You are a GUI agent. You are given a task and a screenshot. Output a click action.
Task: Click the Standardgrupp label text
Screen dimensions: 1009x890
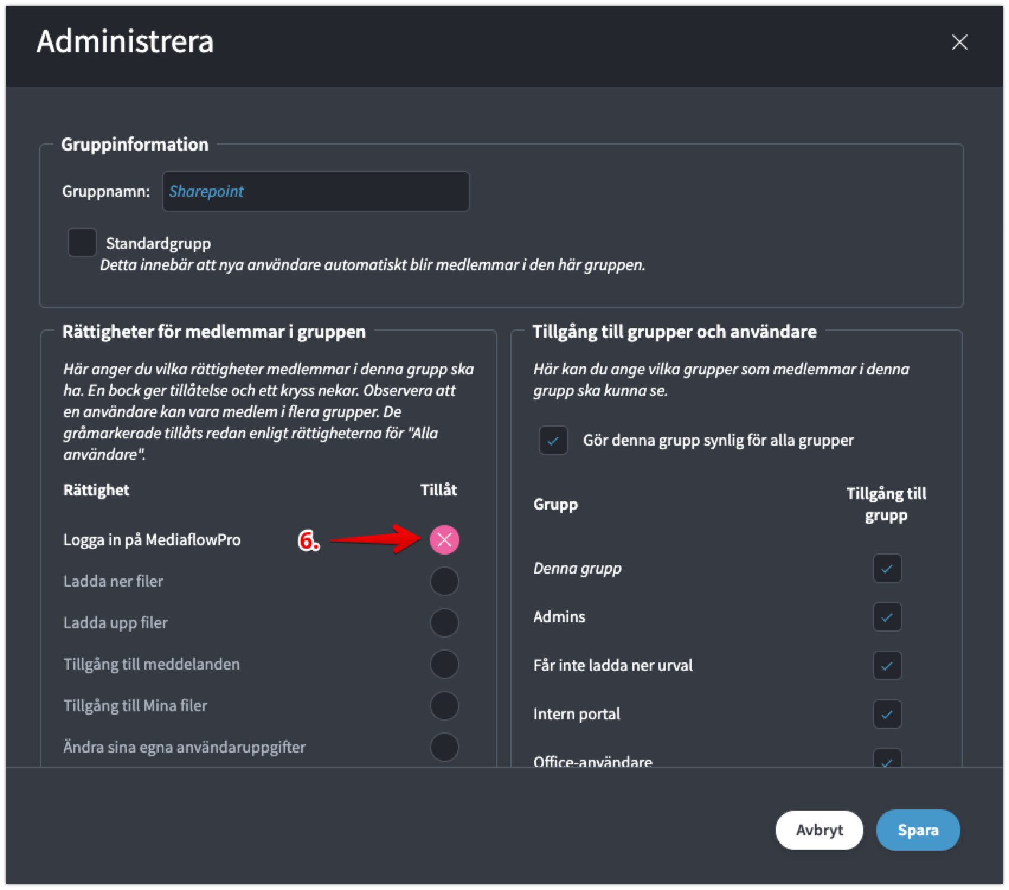coord(158,244)
